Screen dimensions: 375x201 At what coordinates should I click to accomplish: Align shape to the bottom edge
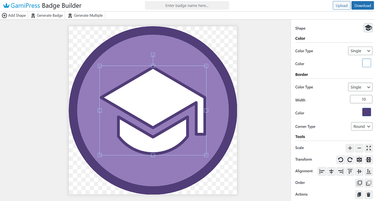[368, 171]
